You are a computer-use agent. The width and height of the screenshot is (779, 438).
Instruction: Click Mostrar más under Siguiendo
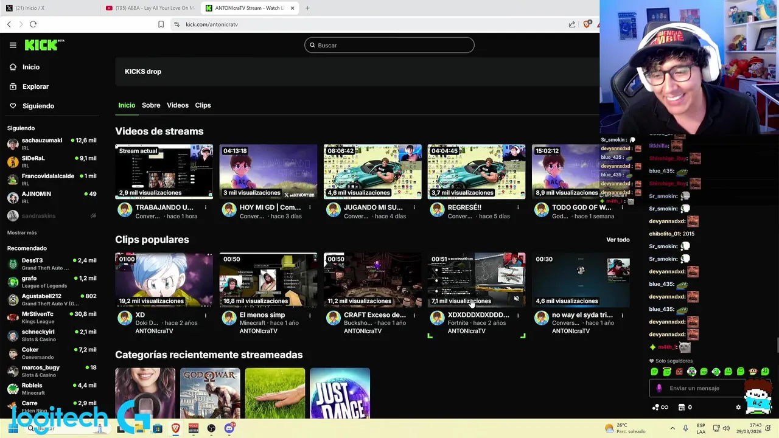[22, 232]
